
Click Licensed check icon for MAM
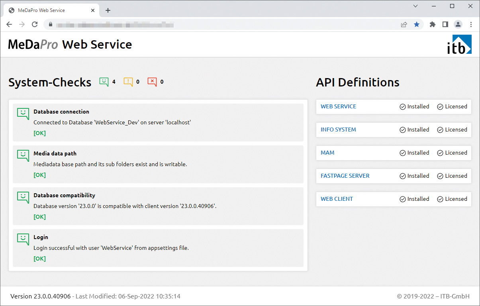click(440, 153)
